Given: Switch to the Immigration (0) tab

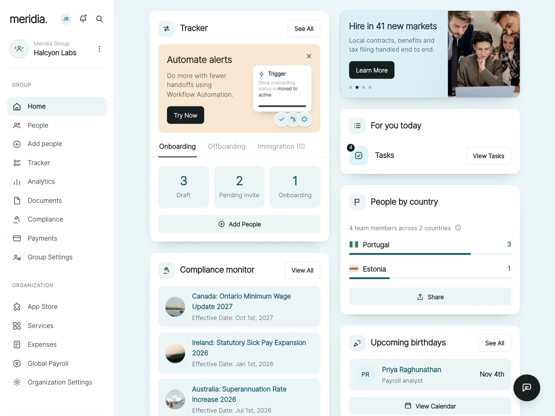Looking at the screenshot, I should click(281, 147).
